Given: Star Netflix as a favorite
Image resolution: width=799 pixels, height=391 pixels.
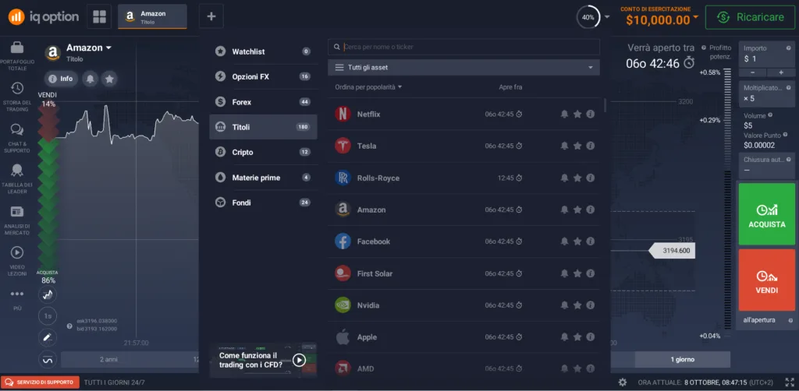Looking at the screenshot, I should tap(577, 114).
